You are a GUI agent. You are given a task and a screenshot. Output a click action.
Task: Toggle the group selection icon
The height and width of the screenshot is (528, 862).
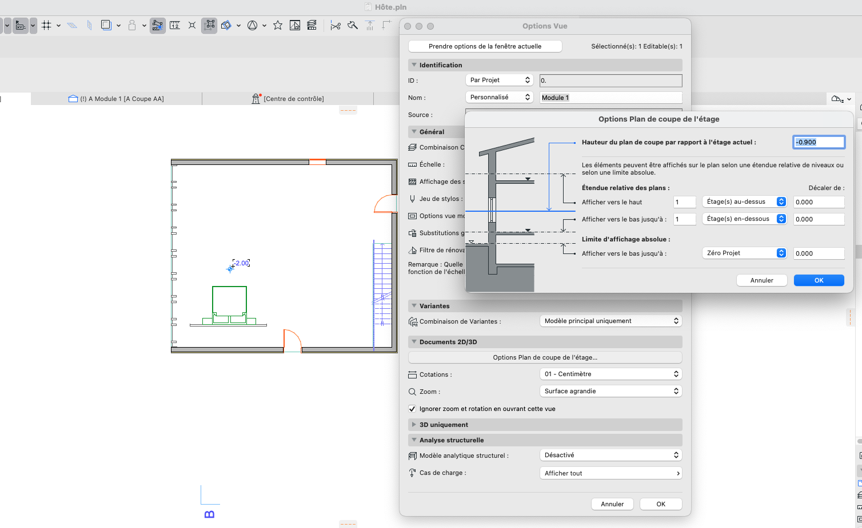209,25
